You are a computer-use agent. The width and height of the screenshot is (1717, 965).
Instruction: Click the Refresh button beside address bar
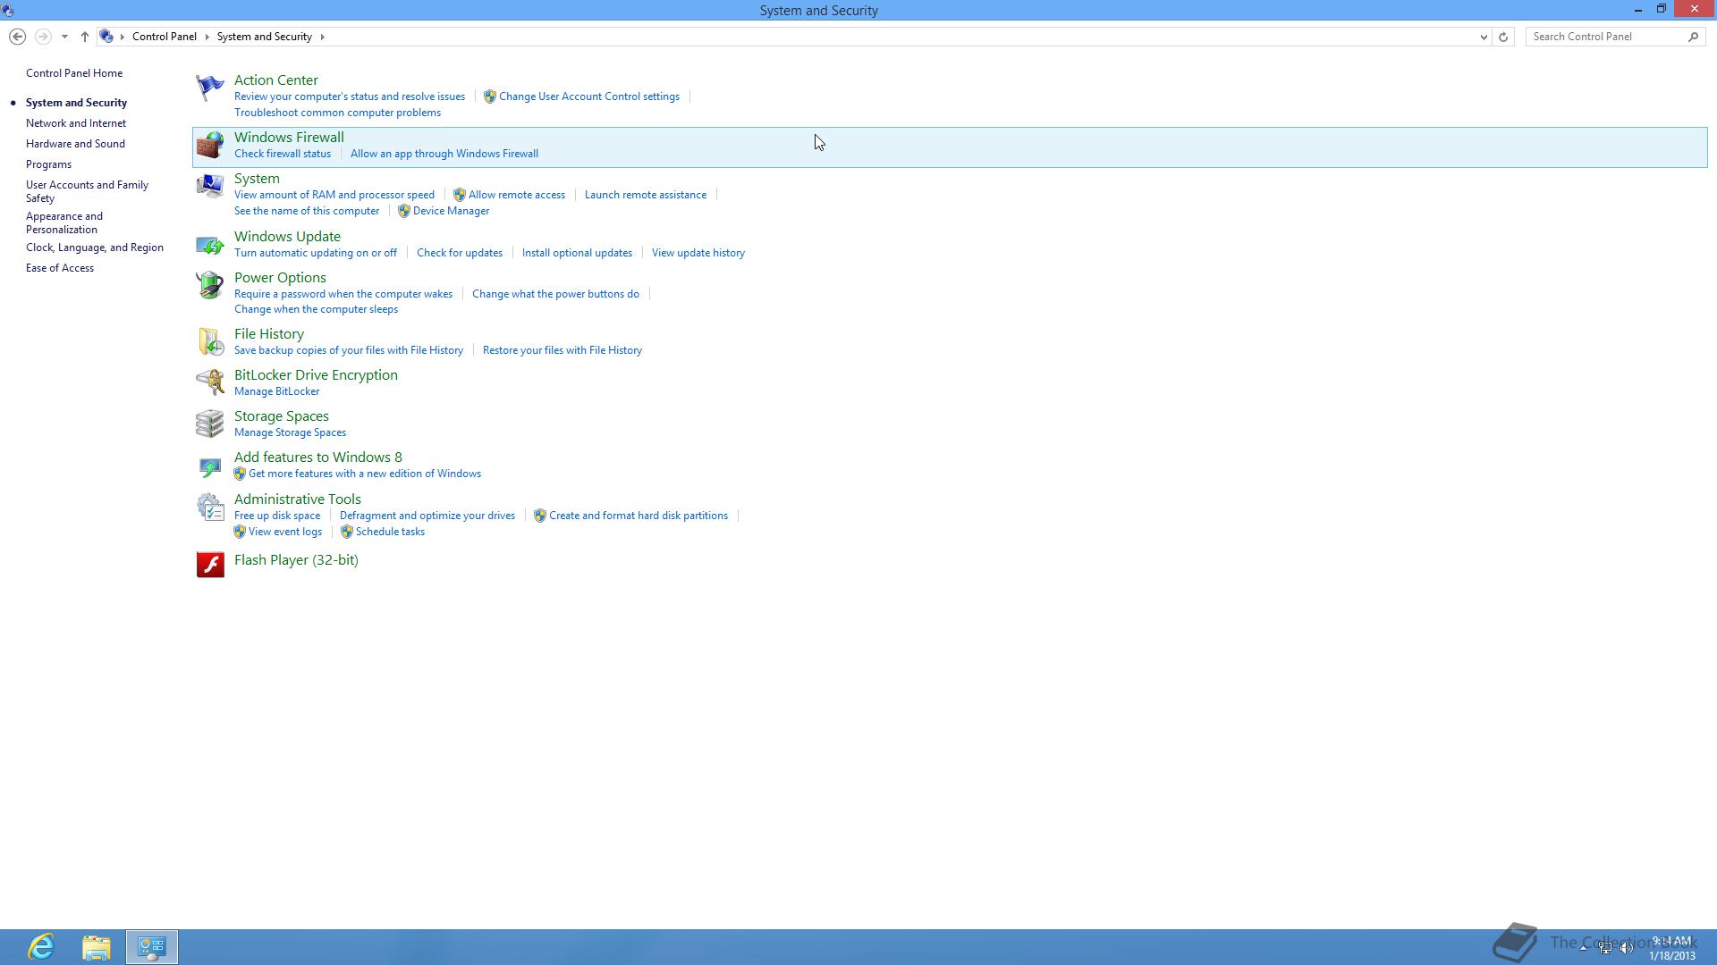[x=1503, y=37]
